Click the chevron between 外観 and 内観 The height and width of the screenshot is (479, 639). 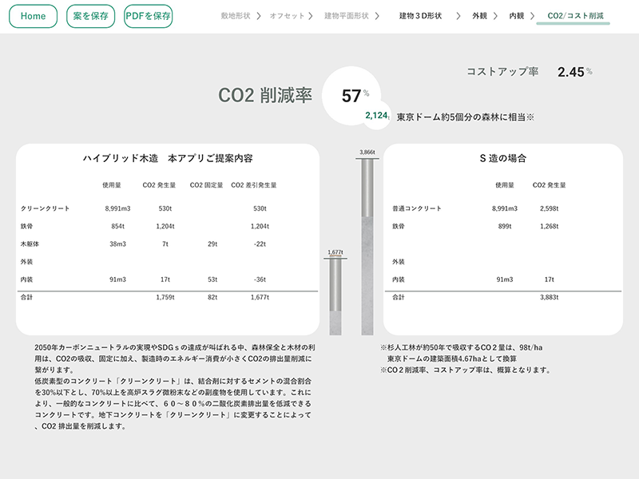coord(496,16)
